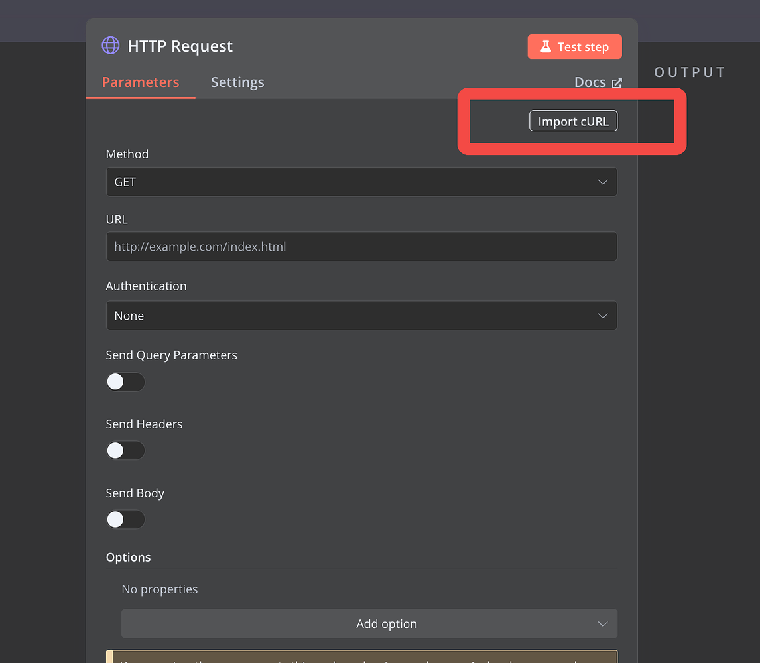Click the Method selector chevron
The width and height of the screenshot is (760, 663).
pos(602,182)
